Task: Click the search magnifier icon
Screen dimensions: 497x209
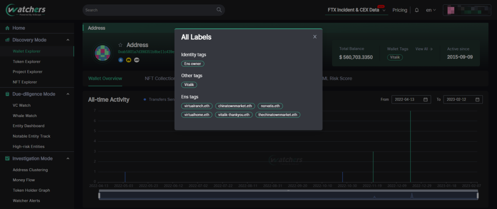Action: (219, 10)
